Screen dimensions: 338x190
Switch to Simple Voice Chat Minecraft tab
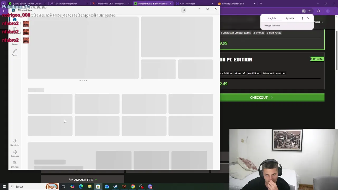[x=110, y=3]
